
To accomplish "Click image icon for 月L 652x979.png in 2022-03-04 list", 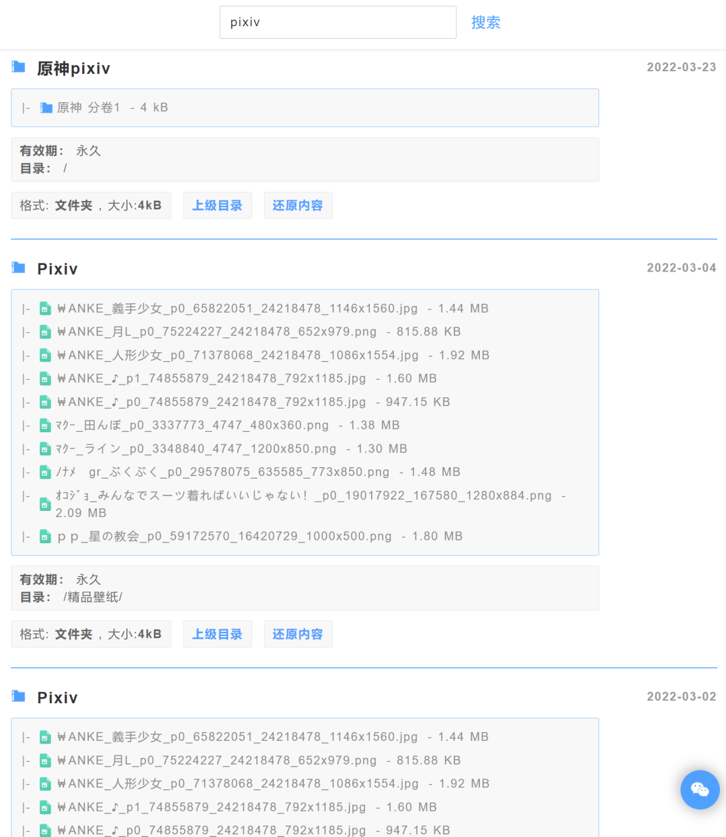I will coord(45,332).
